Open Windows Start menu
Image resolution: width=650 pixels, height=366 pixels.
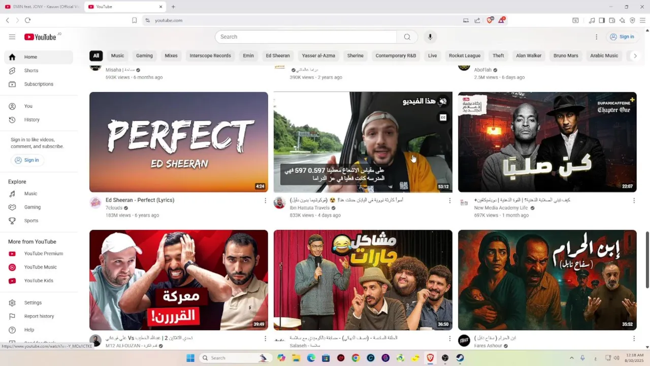click(190, 358)
